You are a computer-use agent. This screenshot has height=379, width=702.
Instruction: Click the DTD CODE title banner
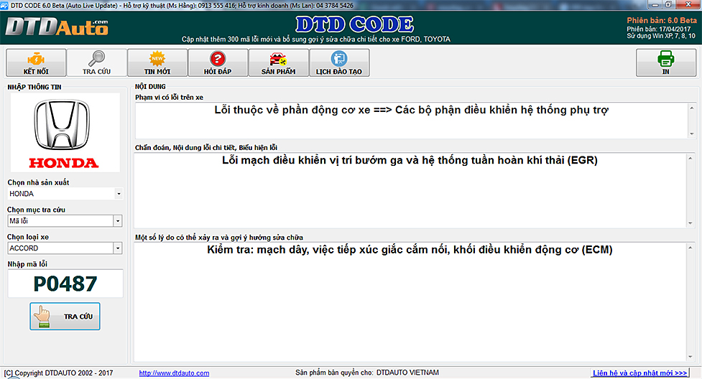(x=354, y=24)
